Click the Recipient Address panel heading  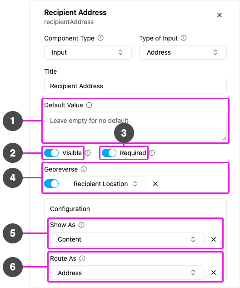[x=75, y=12]
